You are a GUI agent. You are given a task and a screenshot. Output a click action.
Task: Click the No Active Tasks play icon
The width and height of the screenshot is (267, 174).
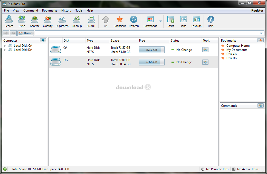click(x=234, y=169)
